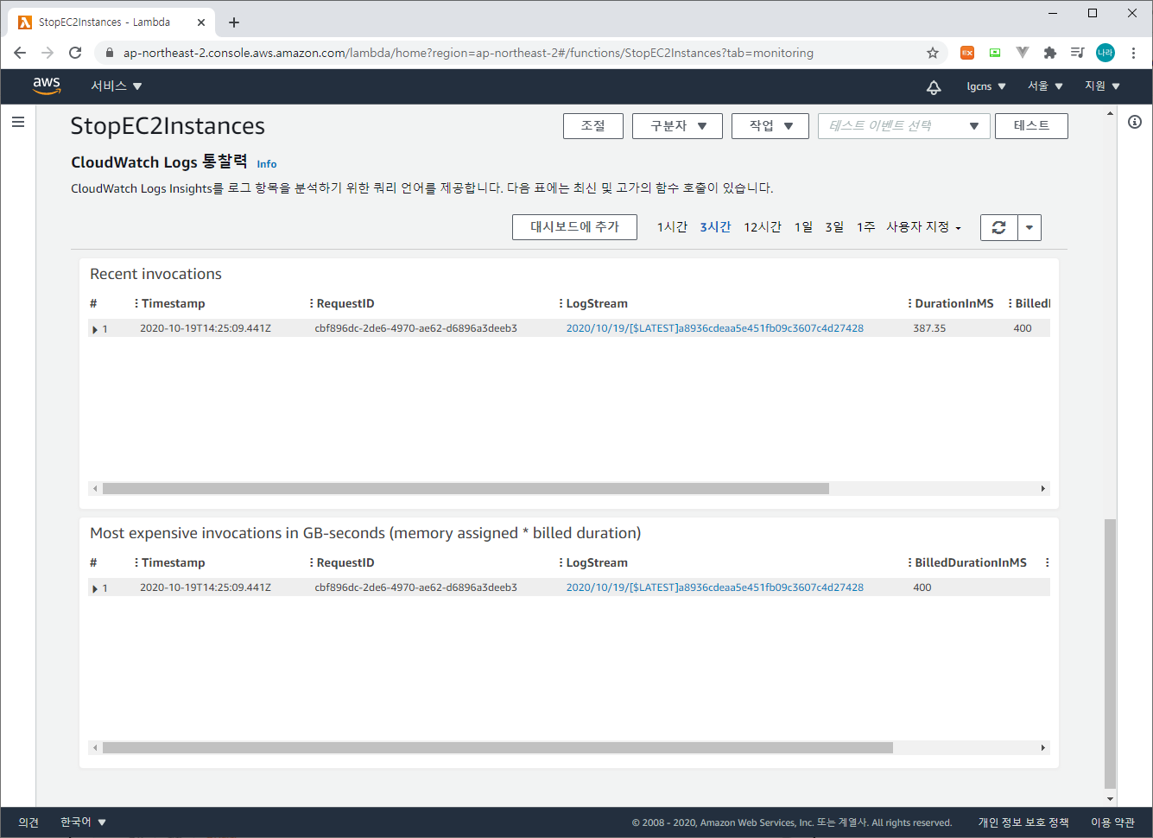Screen dimensions: 1153x838
Task: Open a new browser tab
Action: [x=234, y=22]
